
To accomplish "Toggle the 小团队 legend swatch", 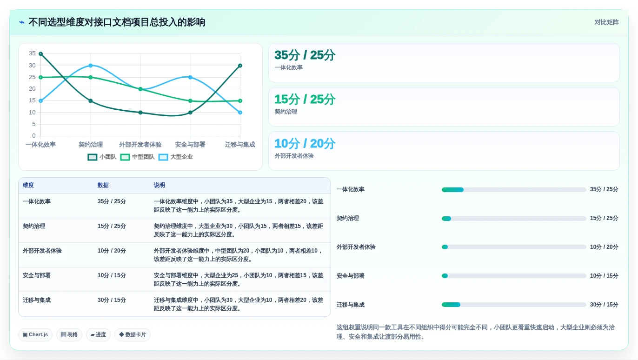I will (x=93, y=157).
